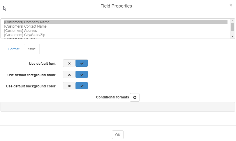Image resolution: width=236 pixels, height=141 pixels.
Task: Disable Use default foreground color
Action: 69,75
